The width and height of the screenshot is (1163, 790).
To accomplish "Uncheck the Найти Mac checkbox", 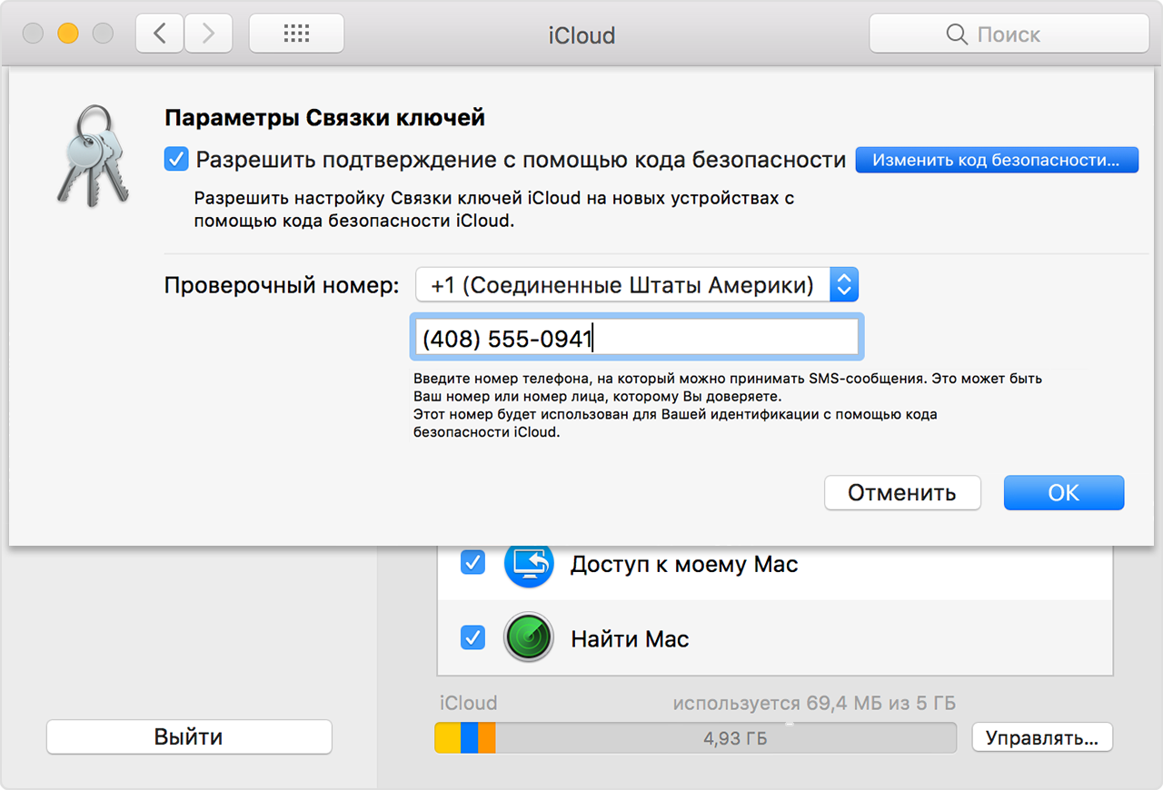I will point(472,637).
